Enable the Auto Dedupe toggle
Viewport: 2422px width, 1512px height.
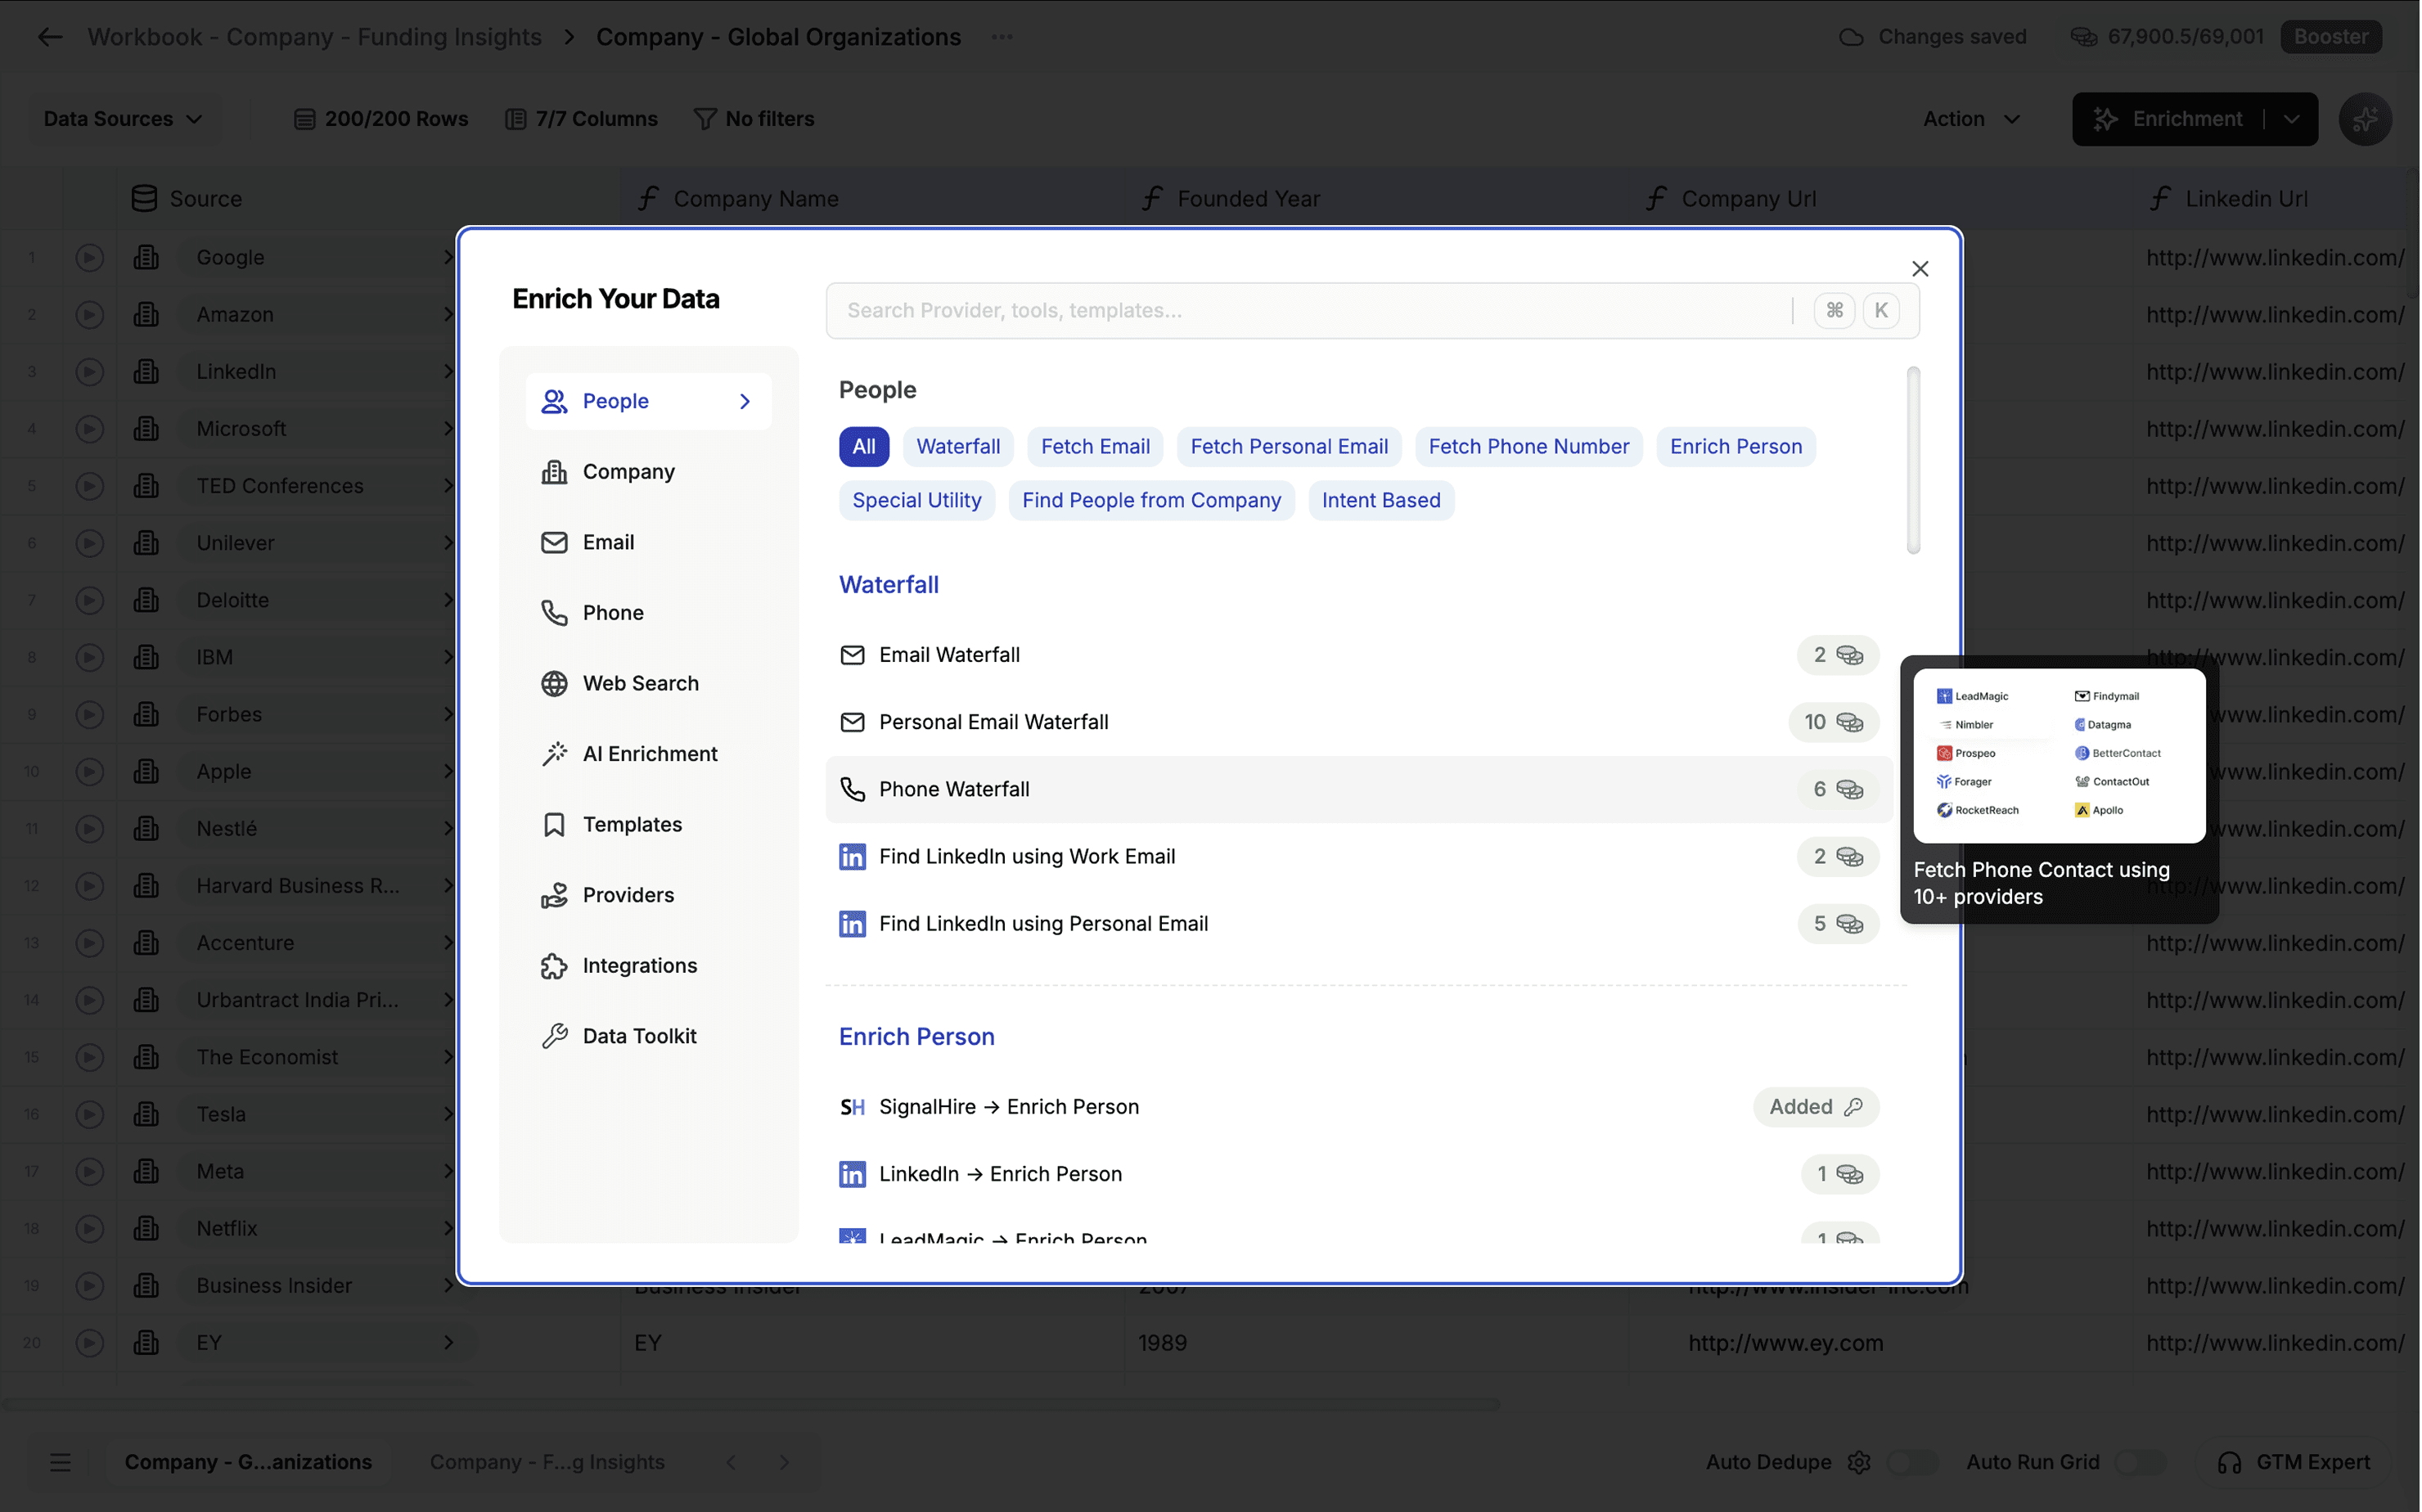coord(1912,1462)
